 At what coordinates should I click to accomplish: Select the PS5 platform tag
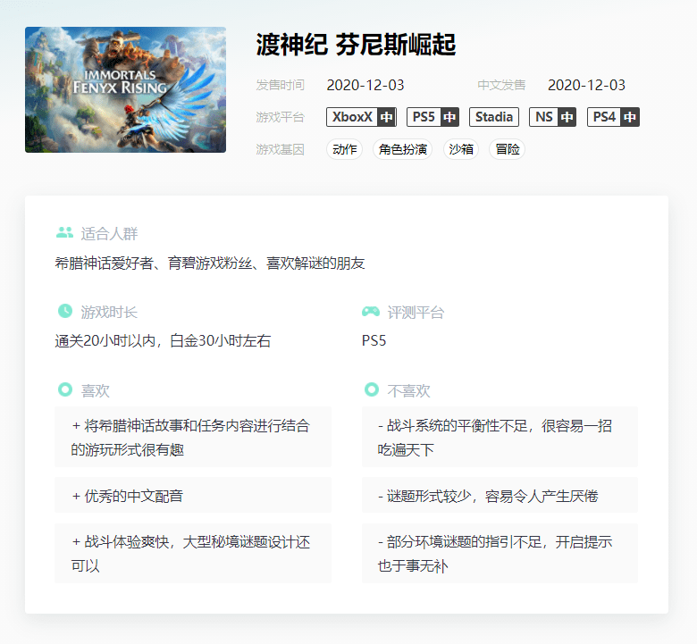pyautogui.click(x=432, y=117)
